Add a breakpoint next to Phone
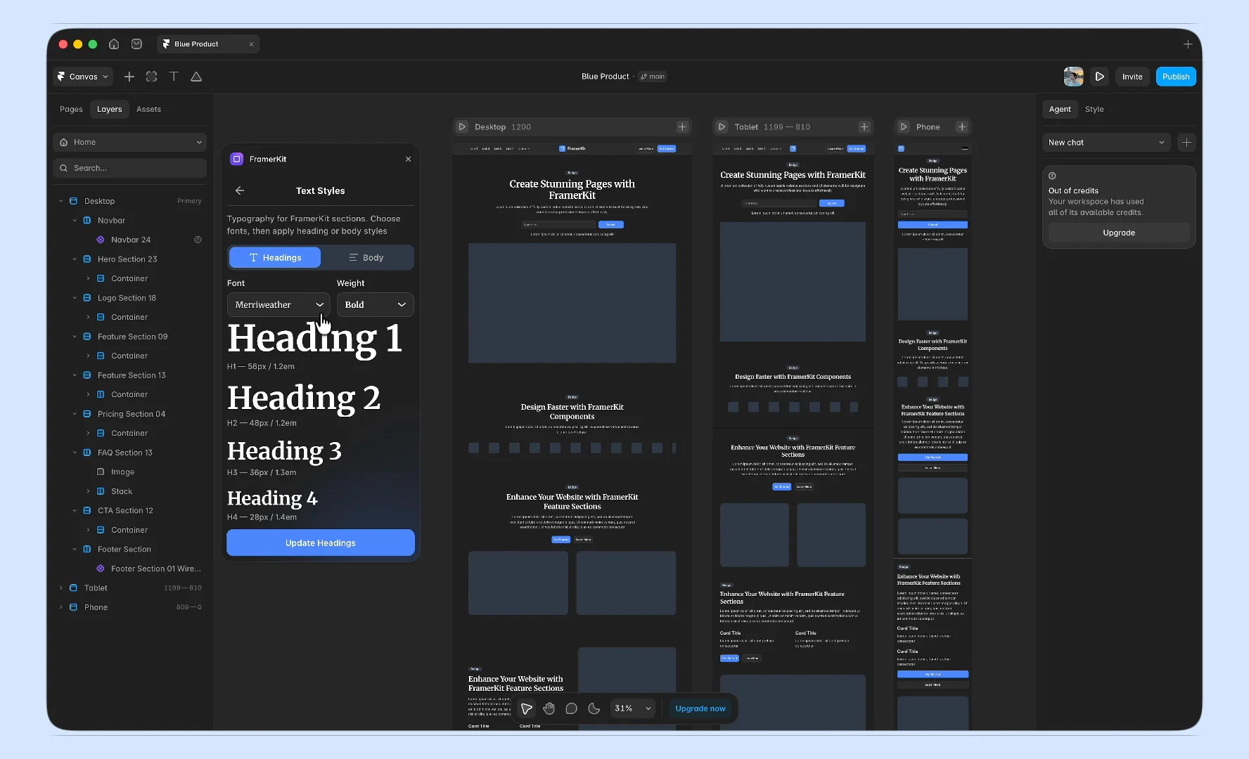1249x759 pixels. pyautogui.click(x=962, y=126)
